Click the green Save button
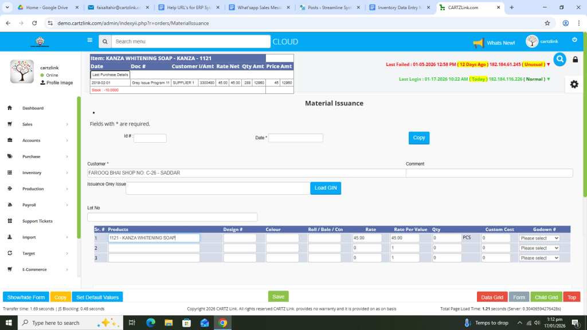 click(278, 297)
